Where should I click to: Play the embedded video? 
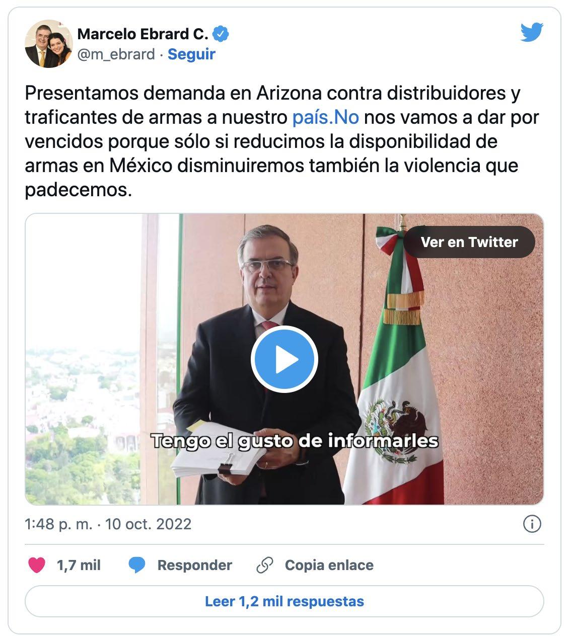coord(284,359)
